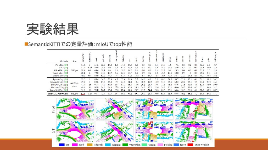The height and width of the screenshot is (150, 268).
Task: Click the red other-vehicle legend swatch
Action: (x=190, y=145)
